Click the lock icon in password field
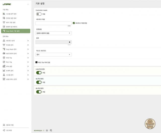Screen dimensions: 161x133 coord(69,42)
